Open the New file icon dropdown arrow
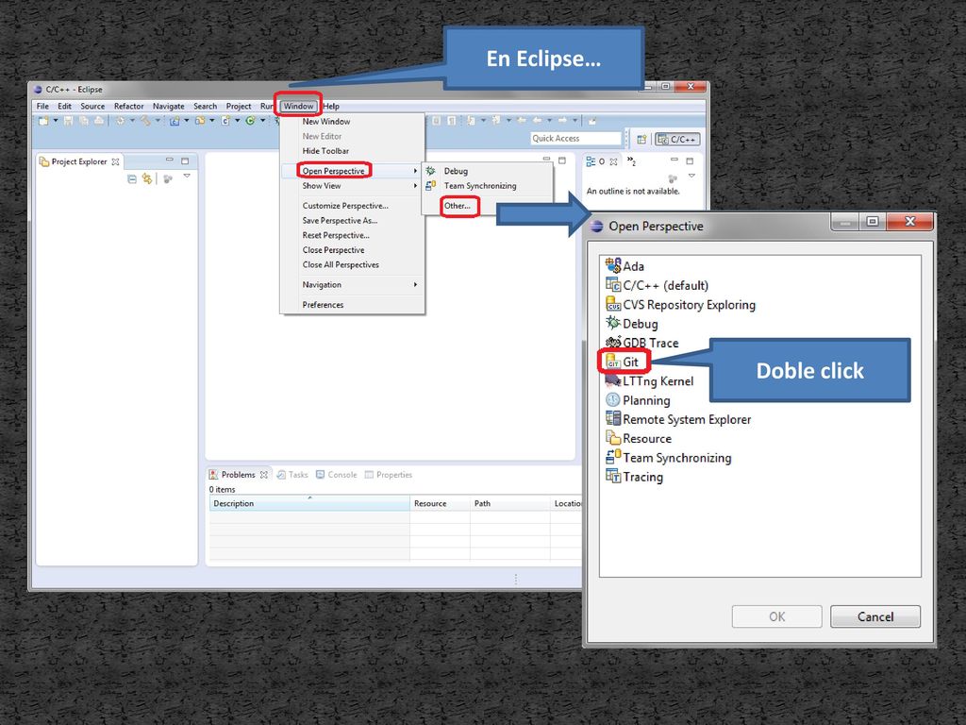Image resolution: width=966 pixels, height=725 pixels. (56, 120)
